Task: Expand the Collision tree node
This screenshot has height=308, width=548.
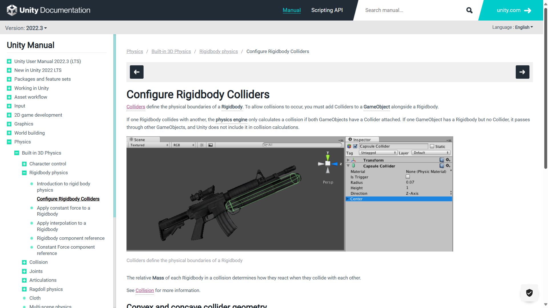Action: 24,262
